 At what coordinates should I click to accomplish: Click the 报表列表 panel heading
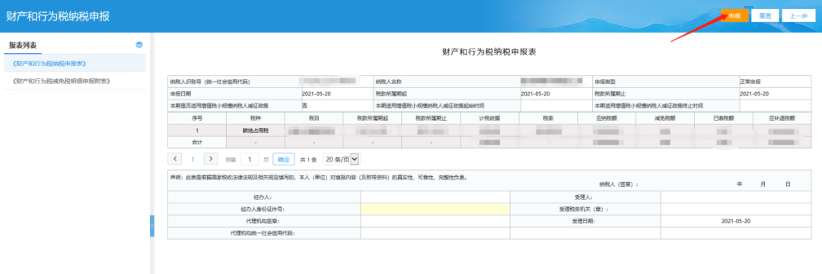(23, 46)
